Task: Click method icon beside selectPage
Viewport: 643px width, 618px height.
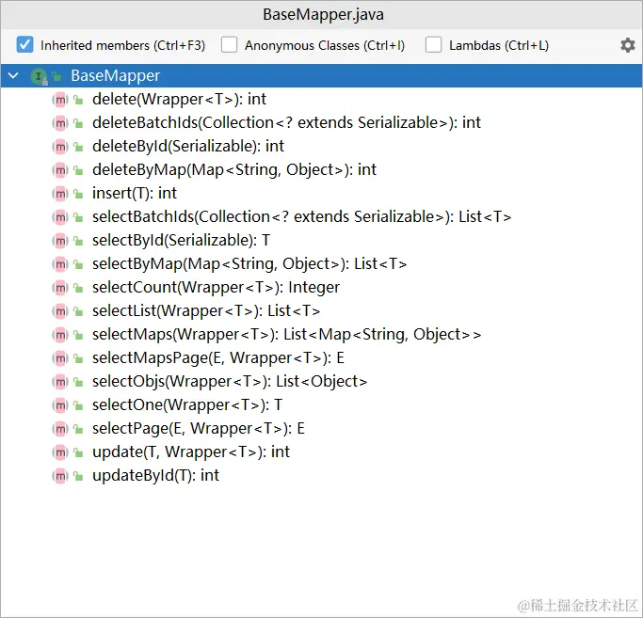Action: click(x=60, y=429)
